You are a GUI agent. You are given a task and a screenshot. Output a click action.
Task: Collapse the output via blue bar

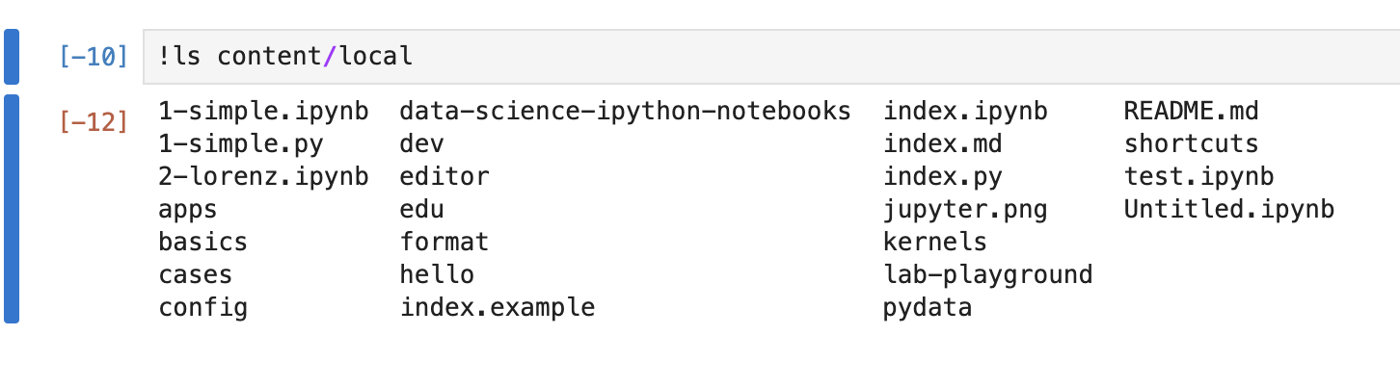12,209
